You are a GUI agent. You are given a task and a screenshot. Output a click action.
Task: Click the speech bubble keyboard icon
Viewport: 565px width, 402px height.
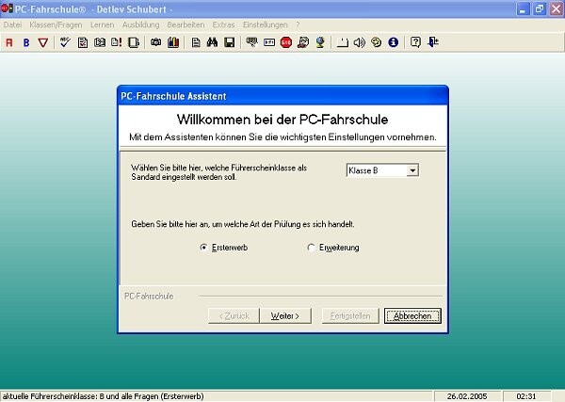251,42
